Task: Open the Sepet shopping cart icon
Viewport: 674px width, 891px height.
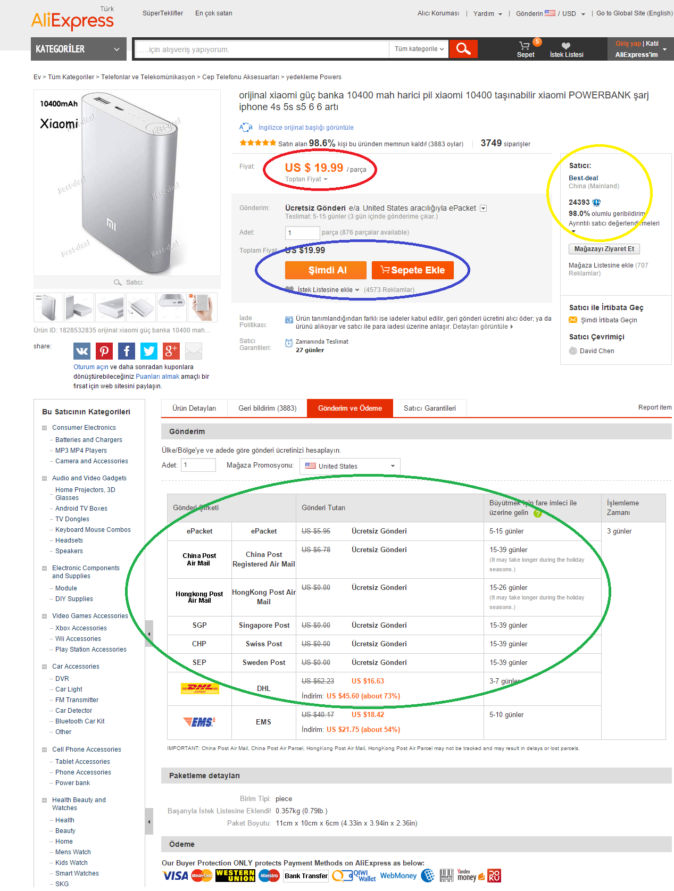Action: [525, 46]
